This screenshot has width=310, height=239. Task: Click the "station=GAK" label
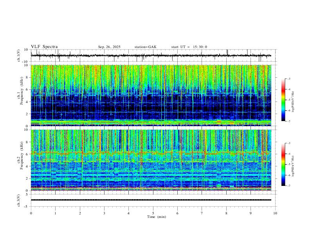pos(145,47)
